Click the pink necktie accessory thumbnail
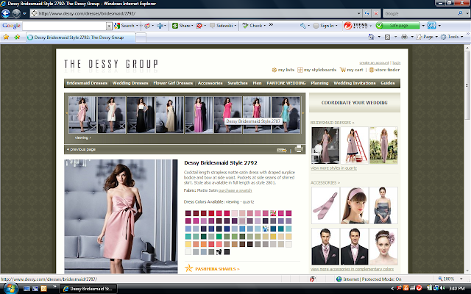The image size is (471, 294). click(x=325, y=206)
